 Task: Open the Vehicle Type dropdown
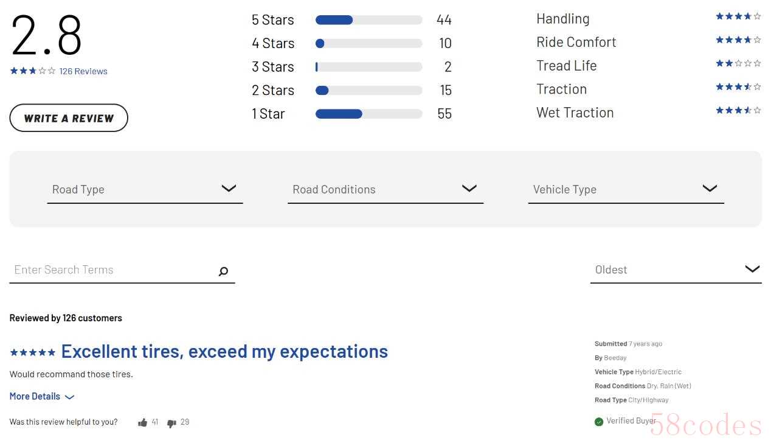(626, 189)
